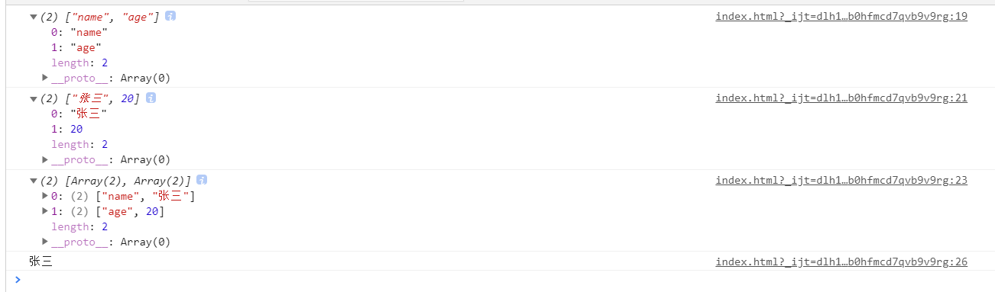Screen dimensions: 995x292
Task: Open source link index.html line 23
Action: pos(841,180)
